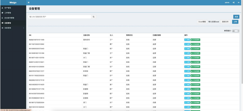Go to 工单管理 in the sidebar
Screen dimensions: 243x111
pyautogui.click(x=13, y=13)
